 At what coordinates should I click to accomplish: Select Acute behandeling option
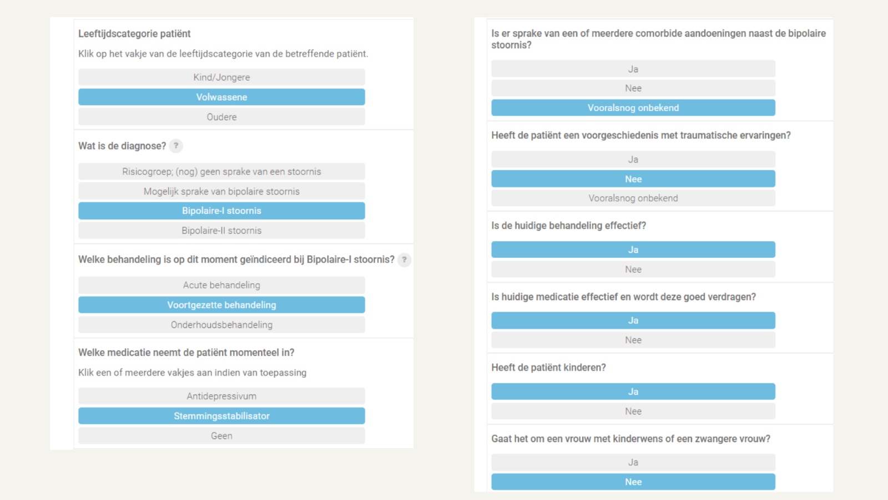221,285
